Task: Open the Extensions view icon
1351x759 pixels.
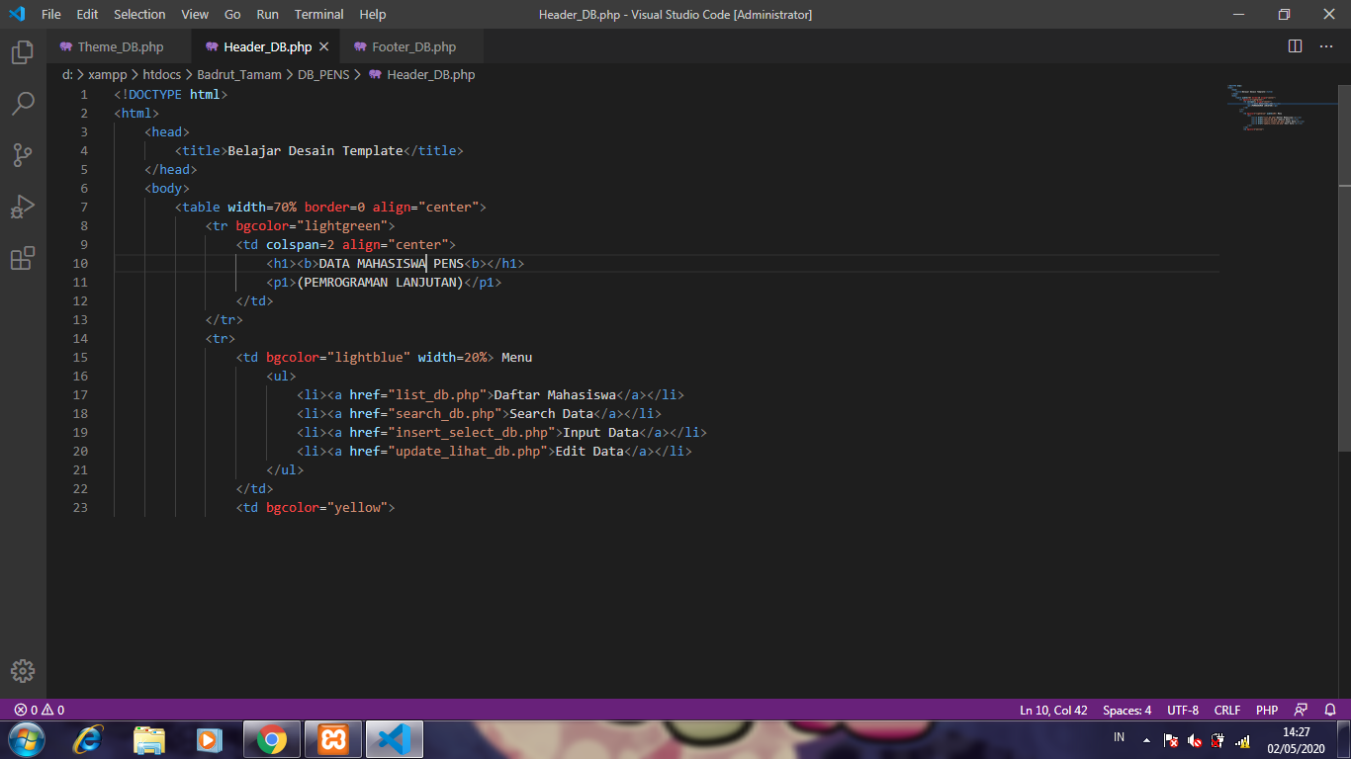Action: [x=23, y=258]
